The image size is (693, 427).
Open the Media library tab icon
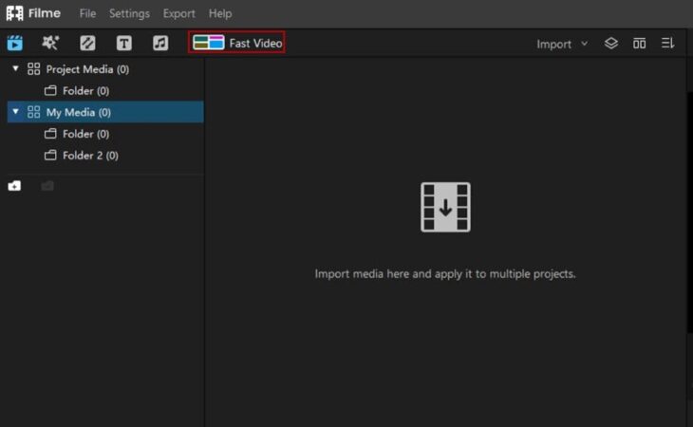[x=15, y=43]
